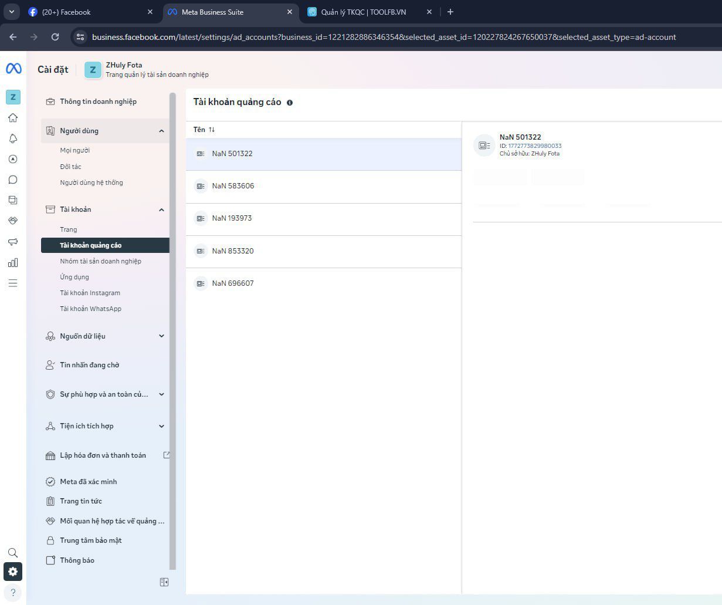Open the tab search dropdown arrow
Screen dimensions: 722x605
11,12
